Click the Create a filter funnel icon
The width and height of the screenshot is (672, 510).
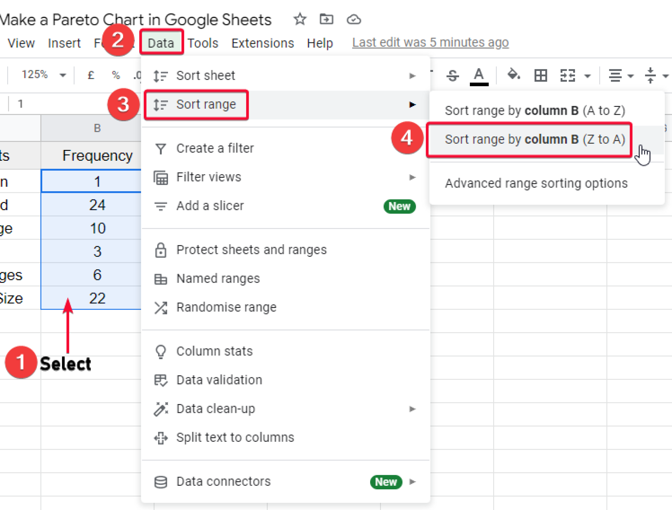pyautogui.click(x=160, y=149)
